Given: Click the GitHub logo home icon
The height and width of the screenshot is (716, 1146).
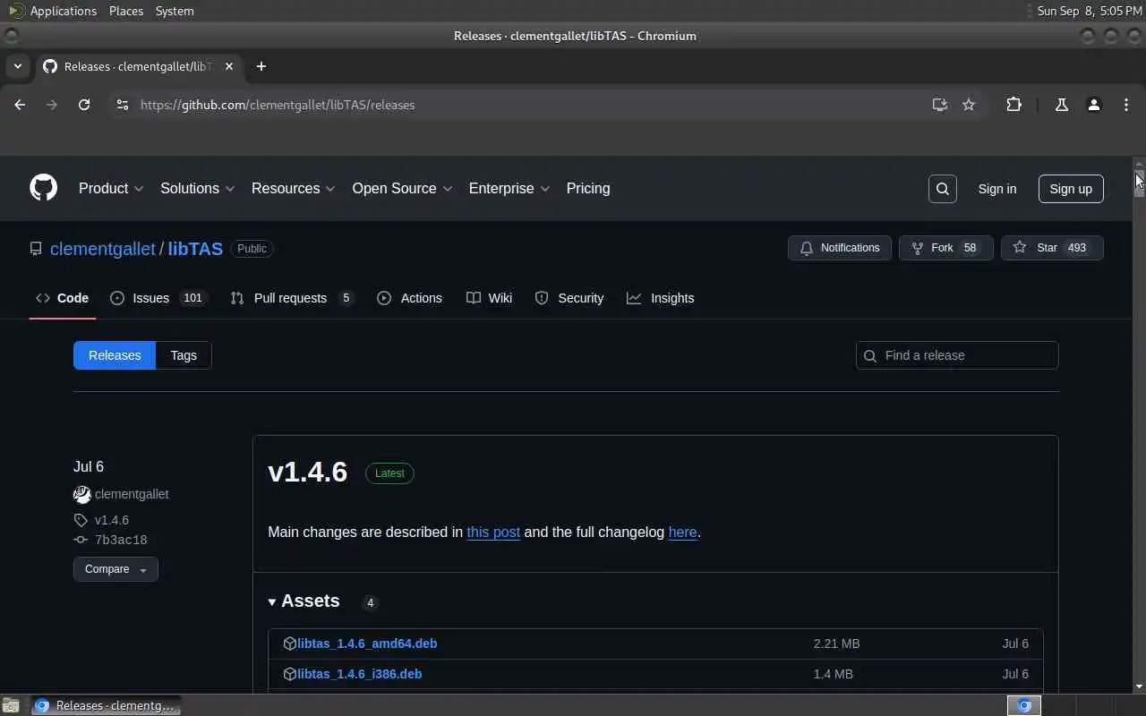Looking at the screenshot, I should (x=43, y=188).
